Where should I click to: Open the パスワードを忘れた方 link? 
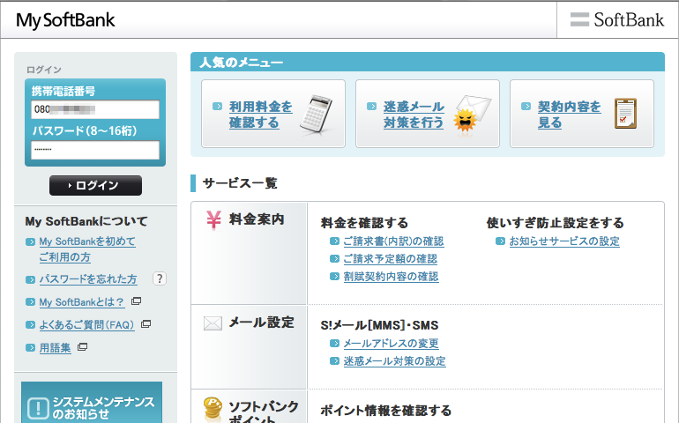(x=88, y=278)
